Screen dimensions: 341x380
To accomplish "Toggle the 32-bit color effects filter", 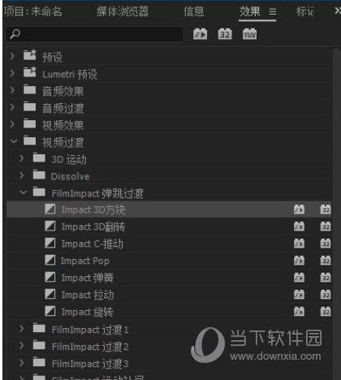I will [x=225, y=34].
